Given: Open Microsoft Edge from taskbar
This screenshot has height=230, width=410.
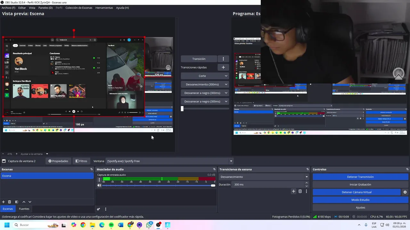Looking at the screenshot, I should [x=102, y=225].
